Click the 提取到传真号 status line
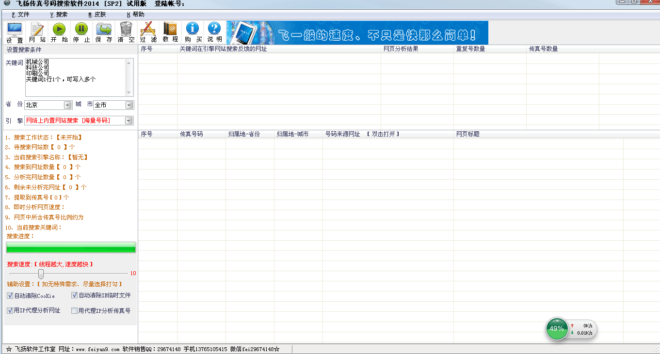The image size is (660, 354). (x=37, y=198)
